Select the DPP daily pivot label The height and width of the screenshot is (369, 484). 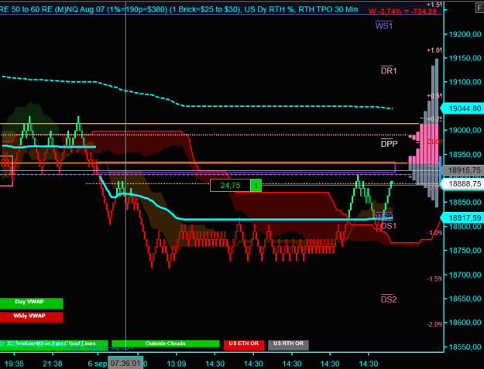tap(389, 143)
